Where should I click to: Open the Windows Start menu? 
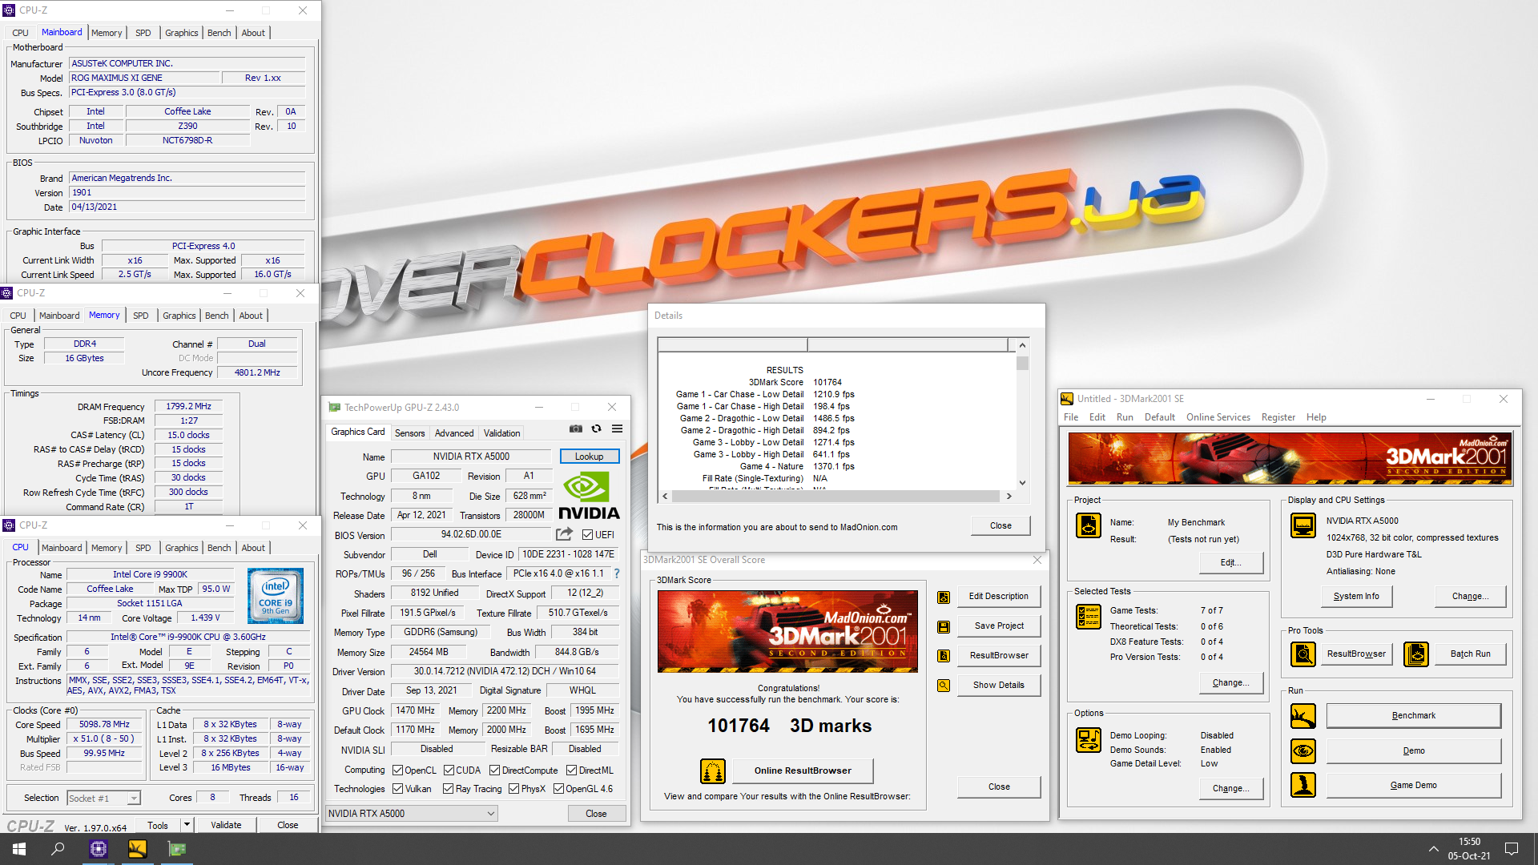[19, 849]
